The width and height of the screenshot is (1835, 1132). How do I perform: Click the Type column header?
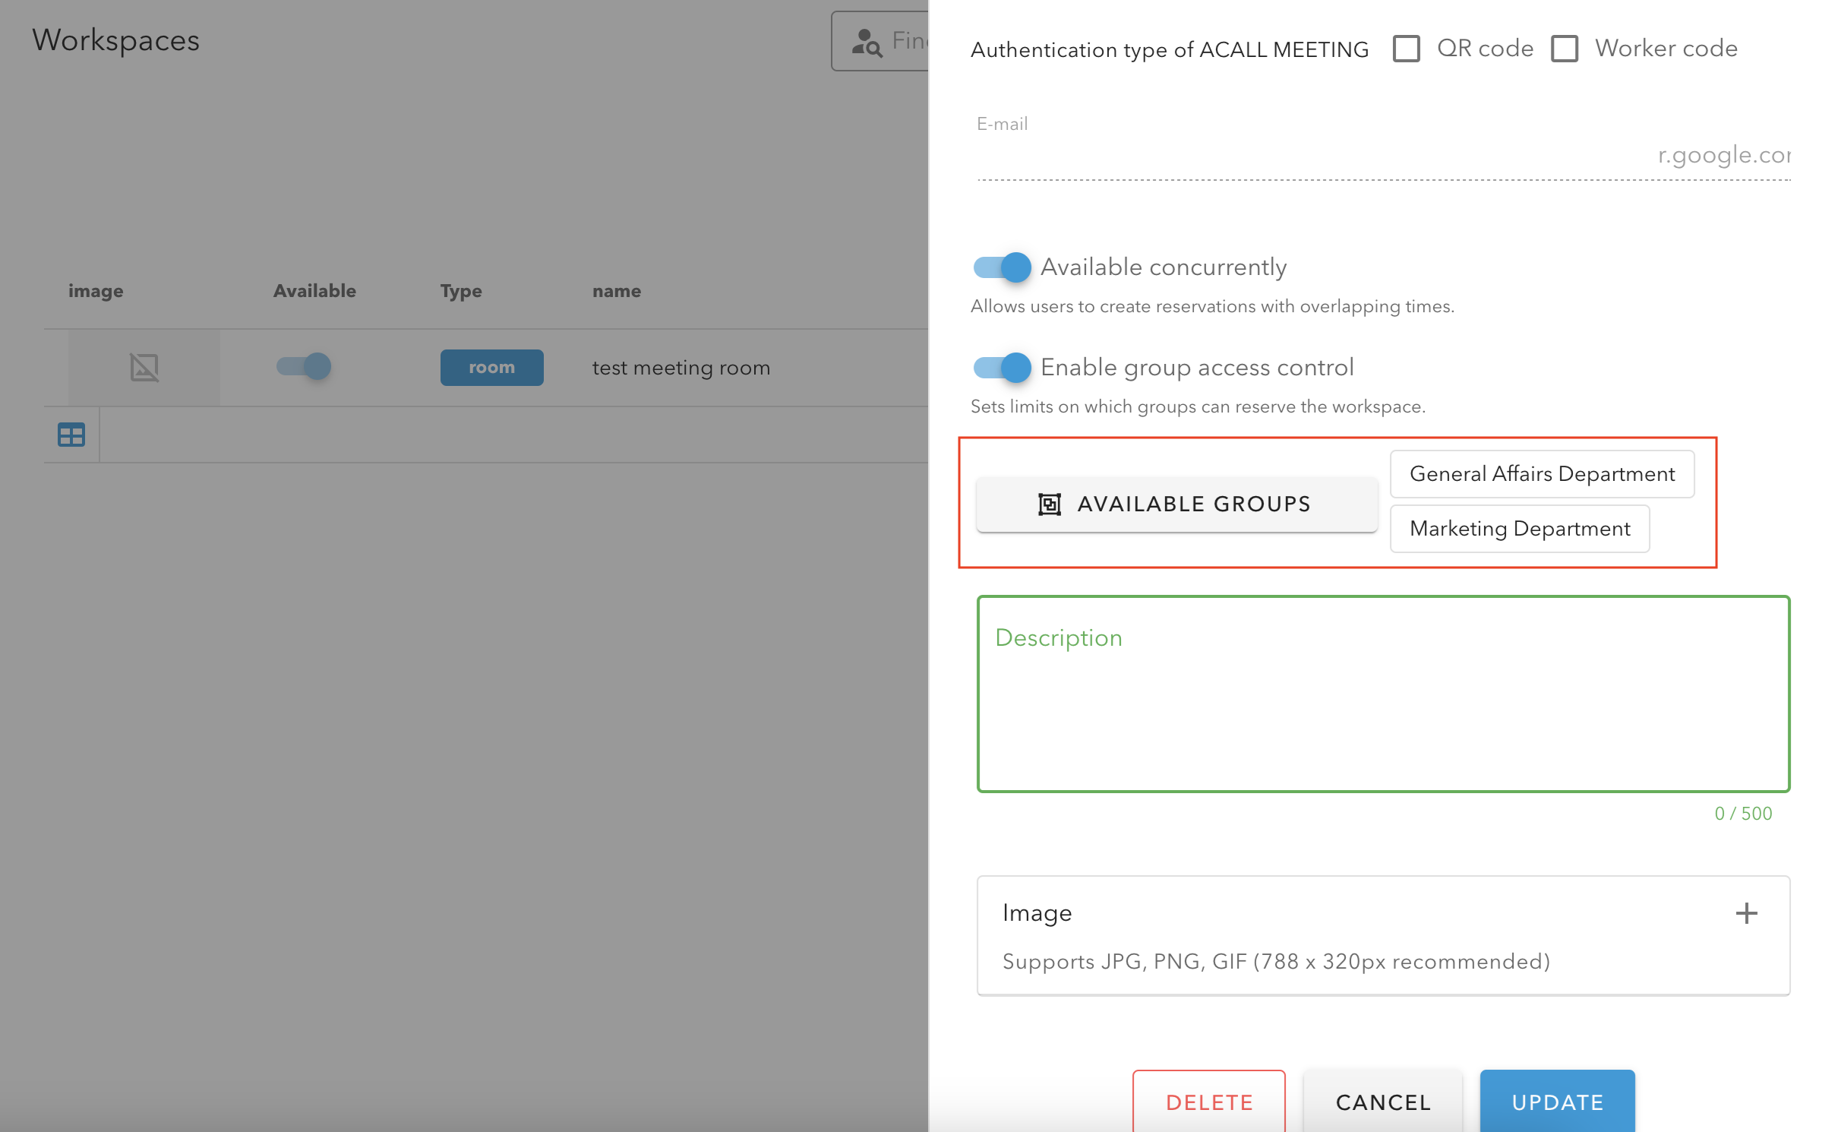tap(461, 291)
